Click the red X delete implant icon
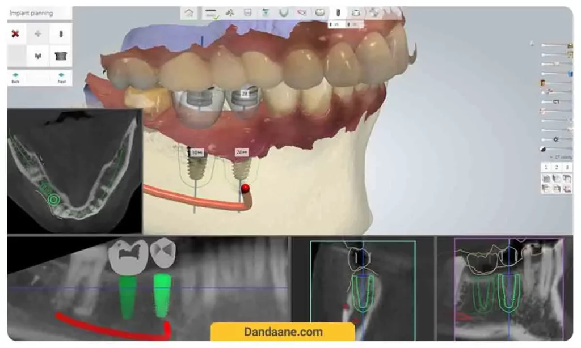581x348 pixels. 15,34
